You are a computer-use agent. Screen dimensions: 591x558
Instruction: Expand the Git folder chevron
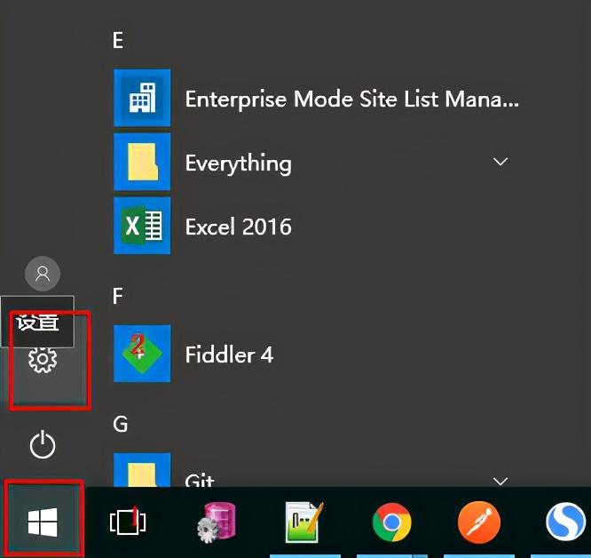[x=500, y=481]
